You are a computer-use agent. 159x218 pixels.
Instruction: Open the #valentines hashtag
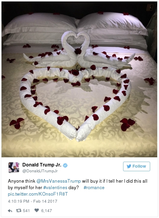[x=55, y=188]
